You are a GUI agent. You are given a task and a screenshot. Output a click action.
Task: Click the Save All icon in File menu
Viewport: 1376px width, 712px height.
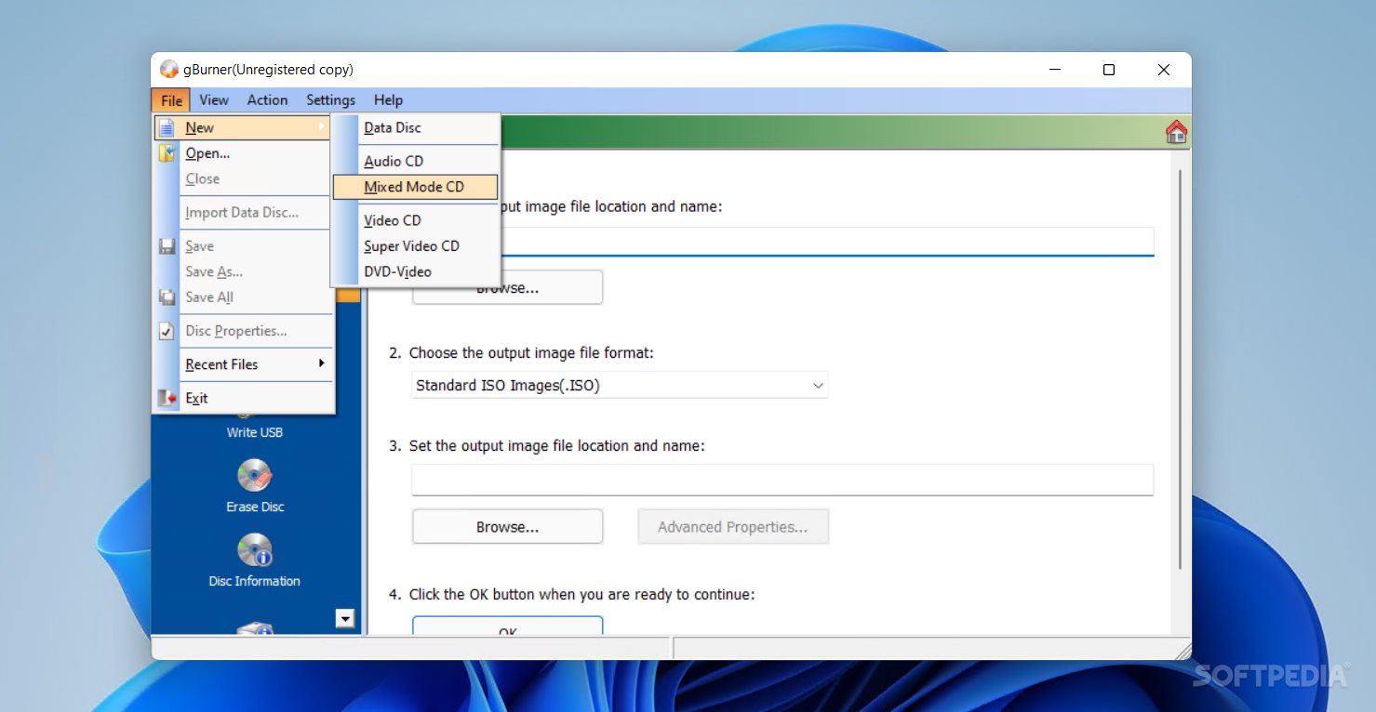(x=167, y=297)
